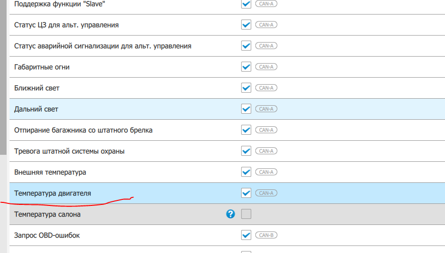Toggle the Дальний свет checkbox

coord(246,109)
